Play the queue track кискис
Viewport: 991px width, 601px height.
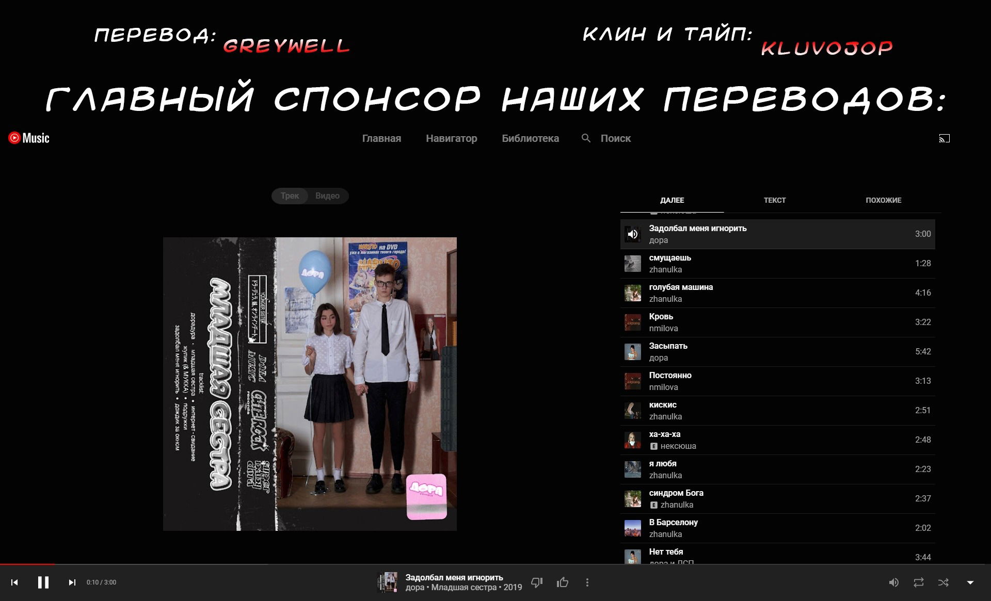pos(778,411)
